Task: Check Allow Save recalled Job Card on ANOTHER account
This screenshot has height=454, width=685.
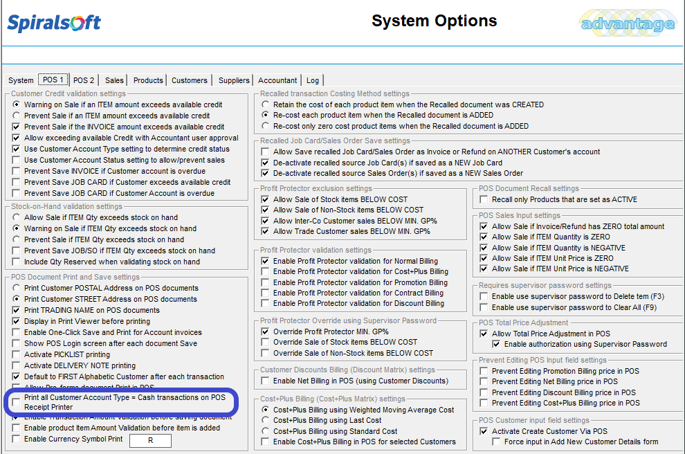Action: coord(265,152)
